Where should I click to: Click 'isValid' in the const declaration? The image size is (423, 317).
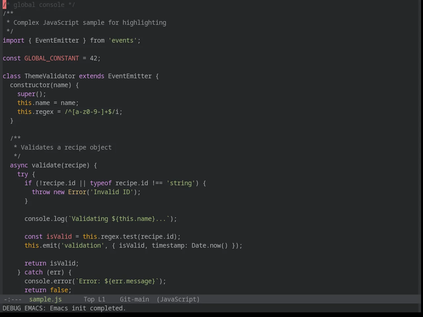59,236
